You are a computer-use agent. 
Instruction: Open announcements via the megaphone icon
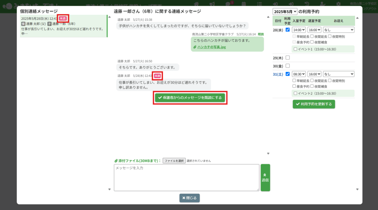click(x=212, y=4)
